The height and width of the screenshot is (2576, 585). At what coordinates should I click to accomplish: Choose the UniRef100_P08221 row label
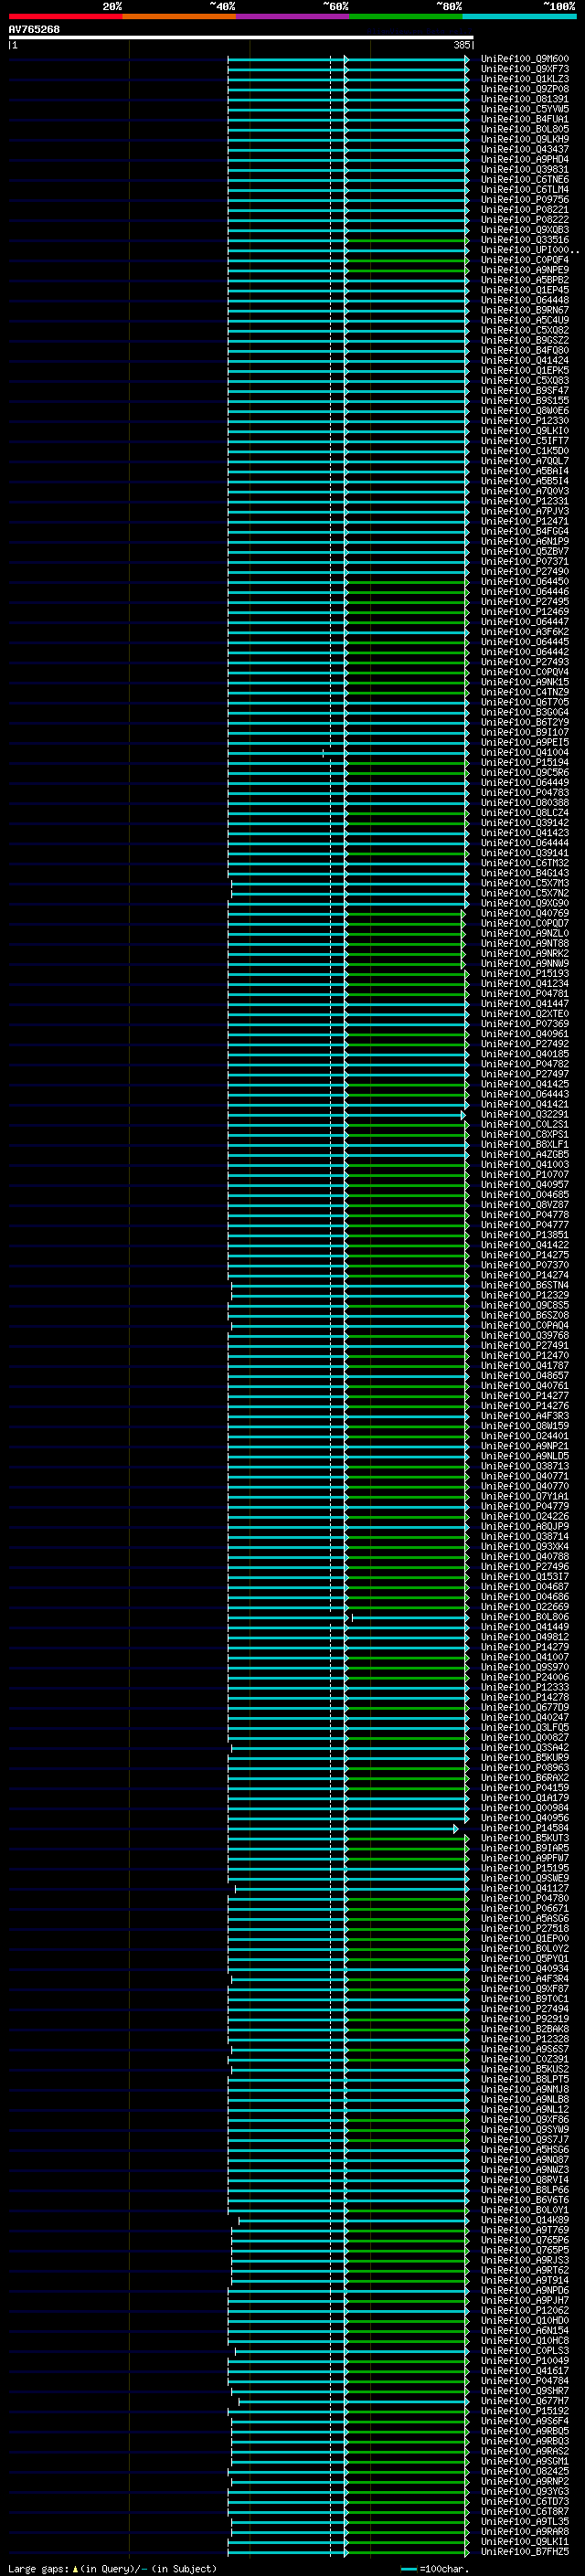pos(525,210)
